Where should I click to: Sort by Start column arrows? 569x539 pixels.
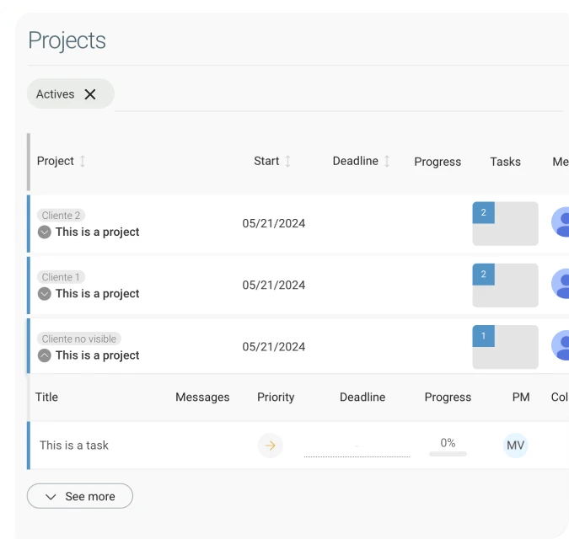click(x=287, y=161)
